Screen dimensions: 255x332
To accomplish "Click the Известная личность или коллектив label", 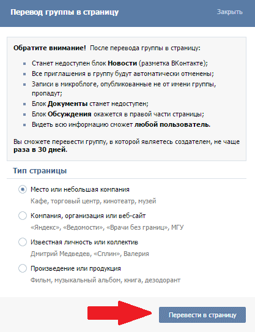I will point(84,242).
